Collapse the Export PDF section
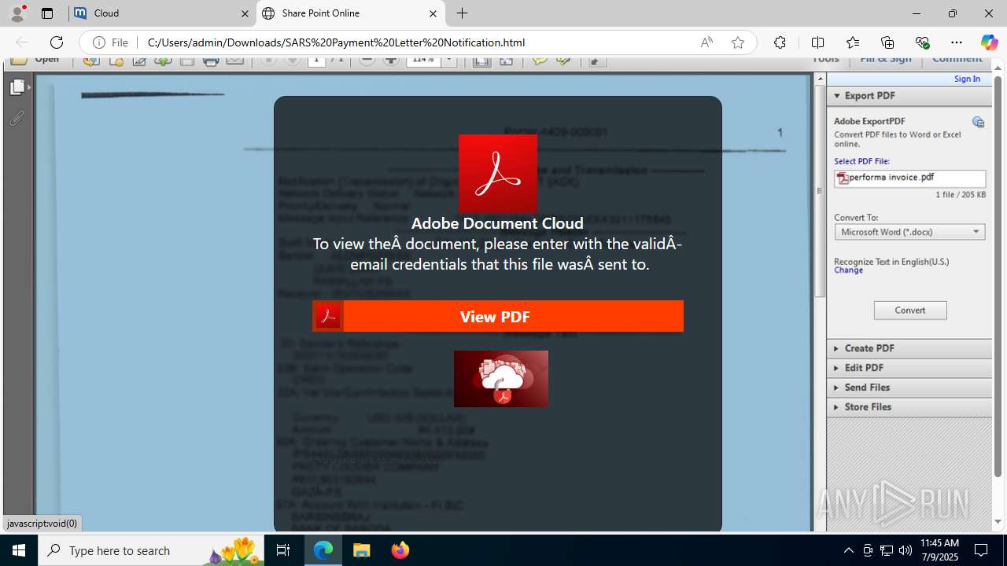 click(x=909, y=96)
